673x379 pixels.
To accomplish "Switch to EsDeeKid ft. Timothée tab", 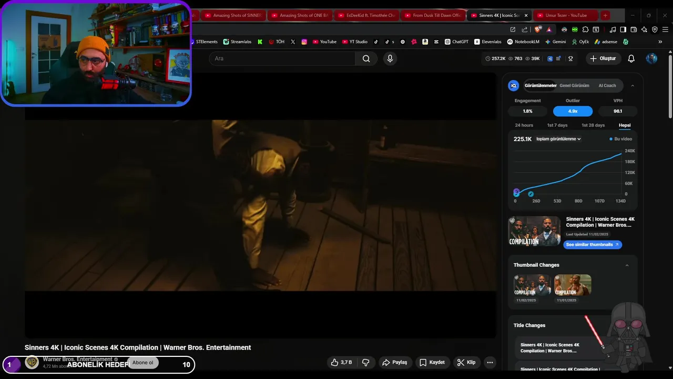I will pyautogui.click(x=366, y=15).
